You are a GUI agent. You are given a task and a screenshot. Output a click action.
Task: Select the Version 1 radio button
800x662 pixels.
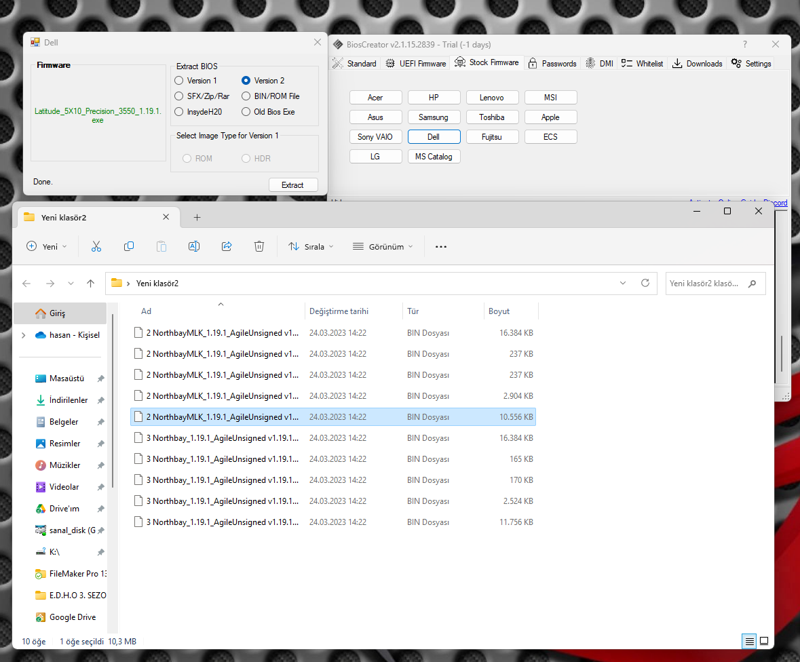coord(179,81)
